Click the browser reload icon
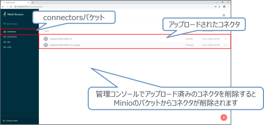This screenshot has height=125, width=264. coord(11,7)
